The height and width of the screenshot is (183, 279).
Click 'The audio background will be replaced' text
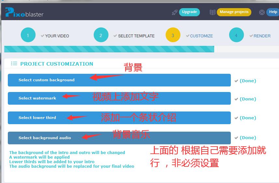[x=72, y=166]
